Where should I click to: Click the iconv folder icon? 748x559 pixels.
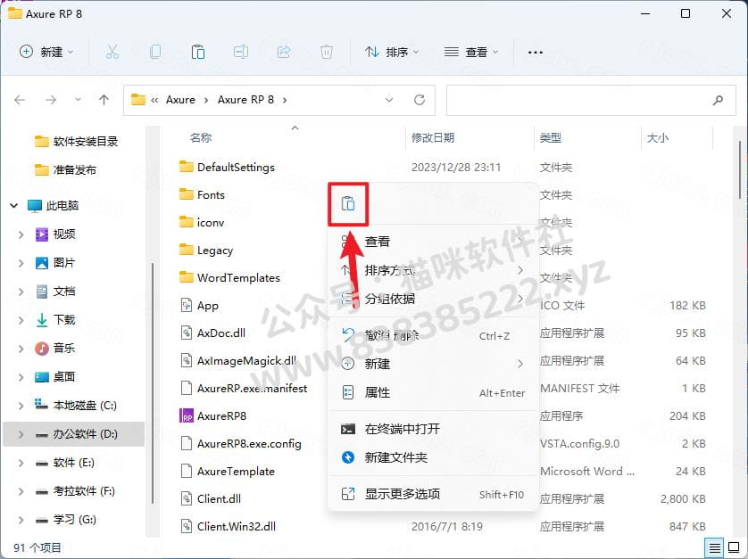[187, 222]
